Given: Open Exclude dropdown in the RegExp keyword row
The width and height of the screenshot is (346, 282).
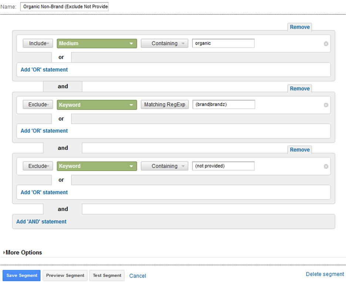Looking at the screenshot, I should 38,105.
